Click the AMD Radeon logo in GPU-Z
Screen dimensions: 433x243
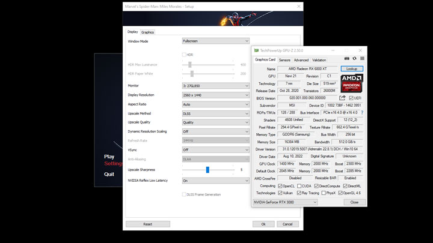click(x=351, y=83)
